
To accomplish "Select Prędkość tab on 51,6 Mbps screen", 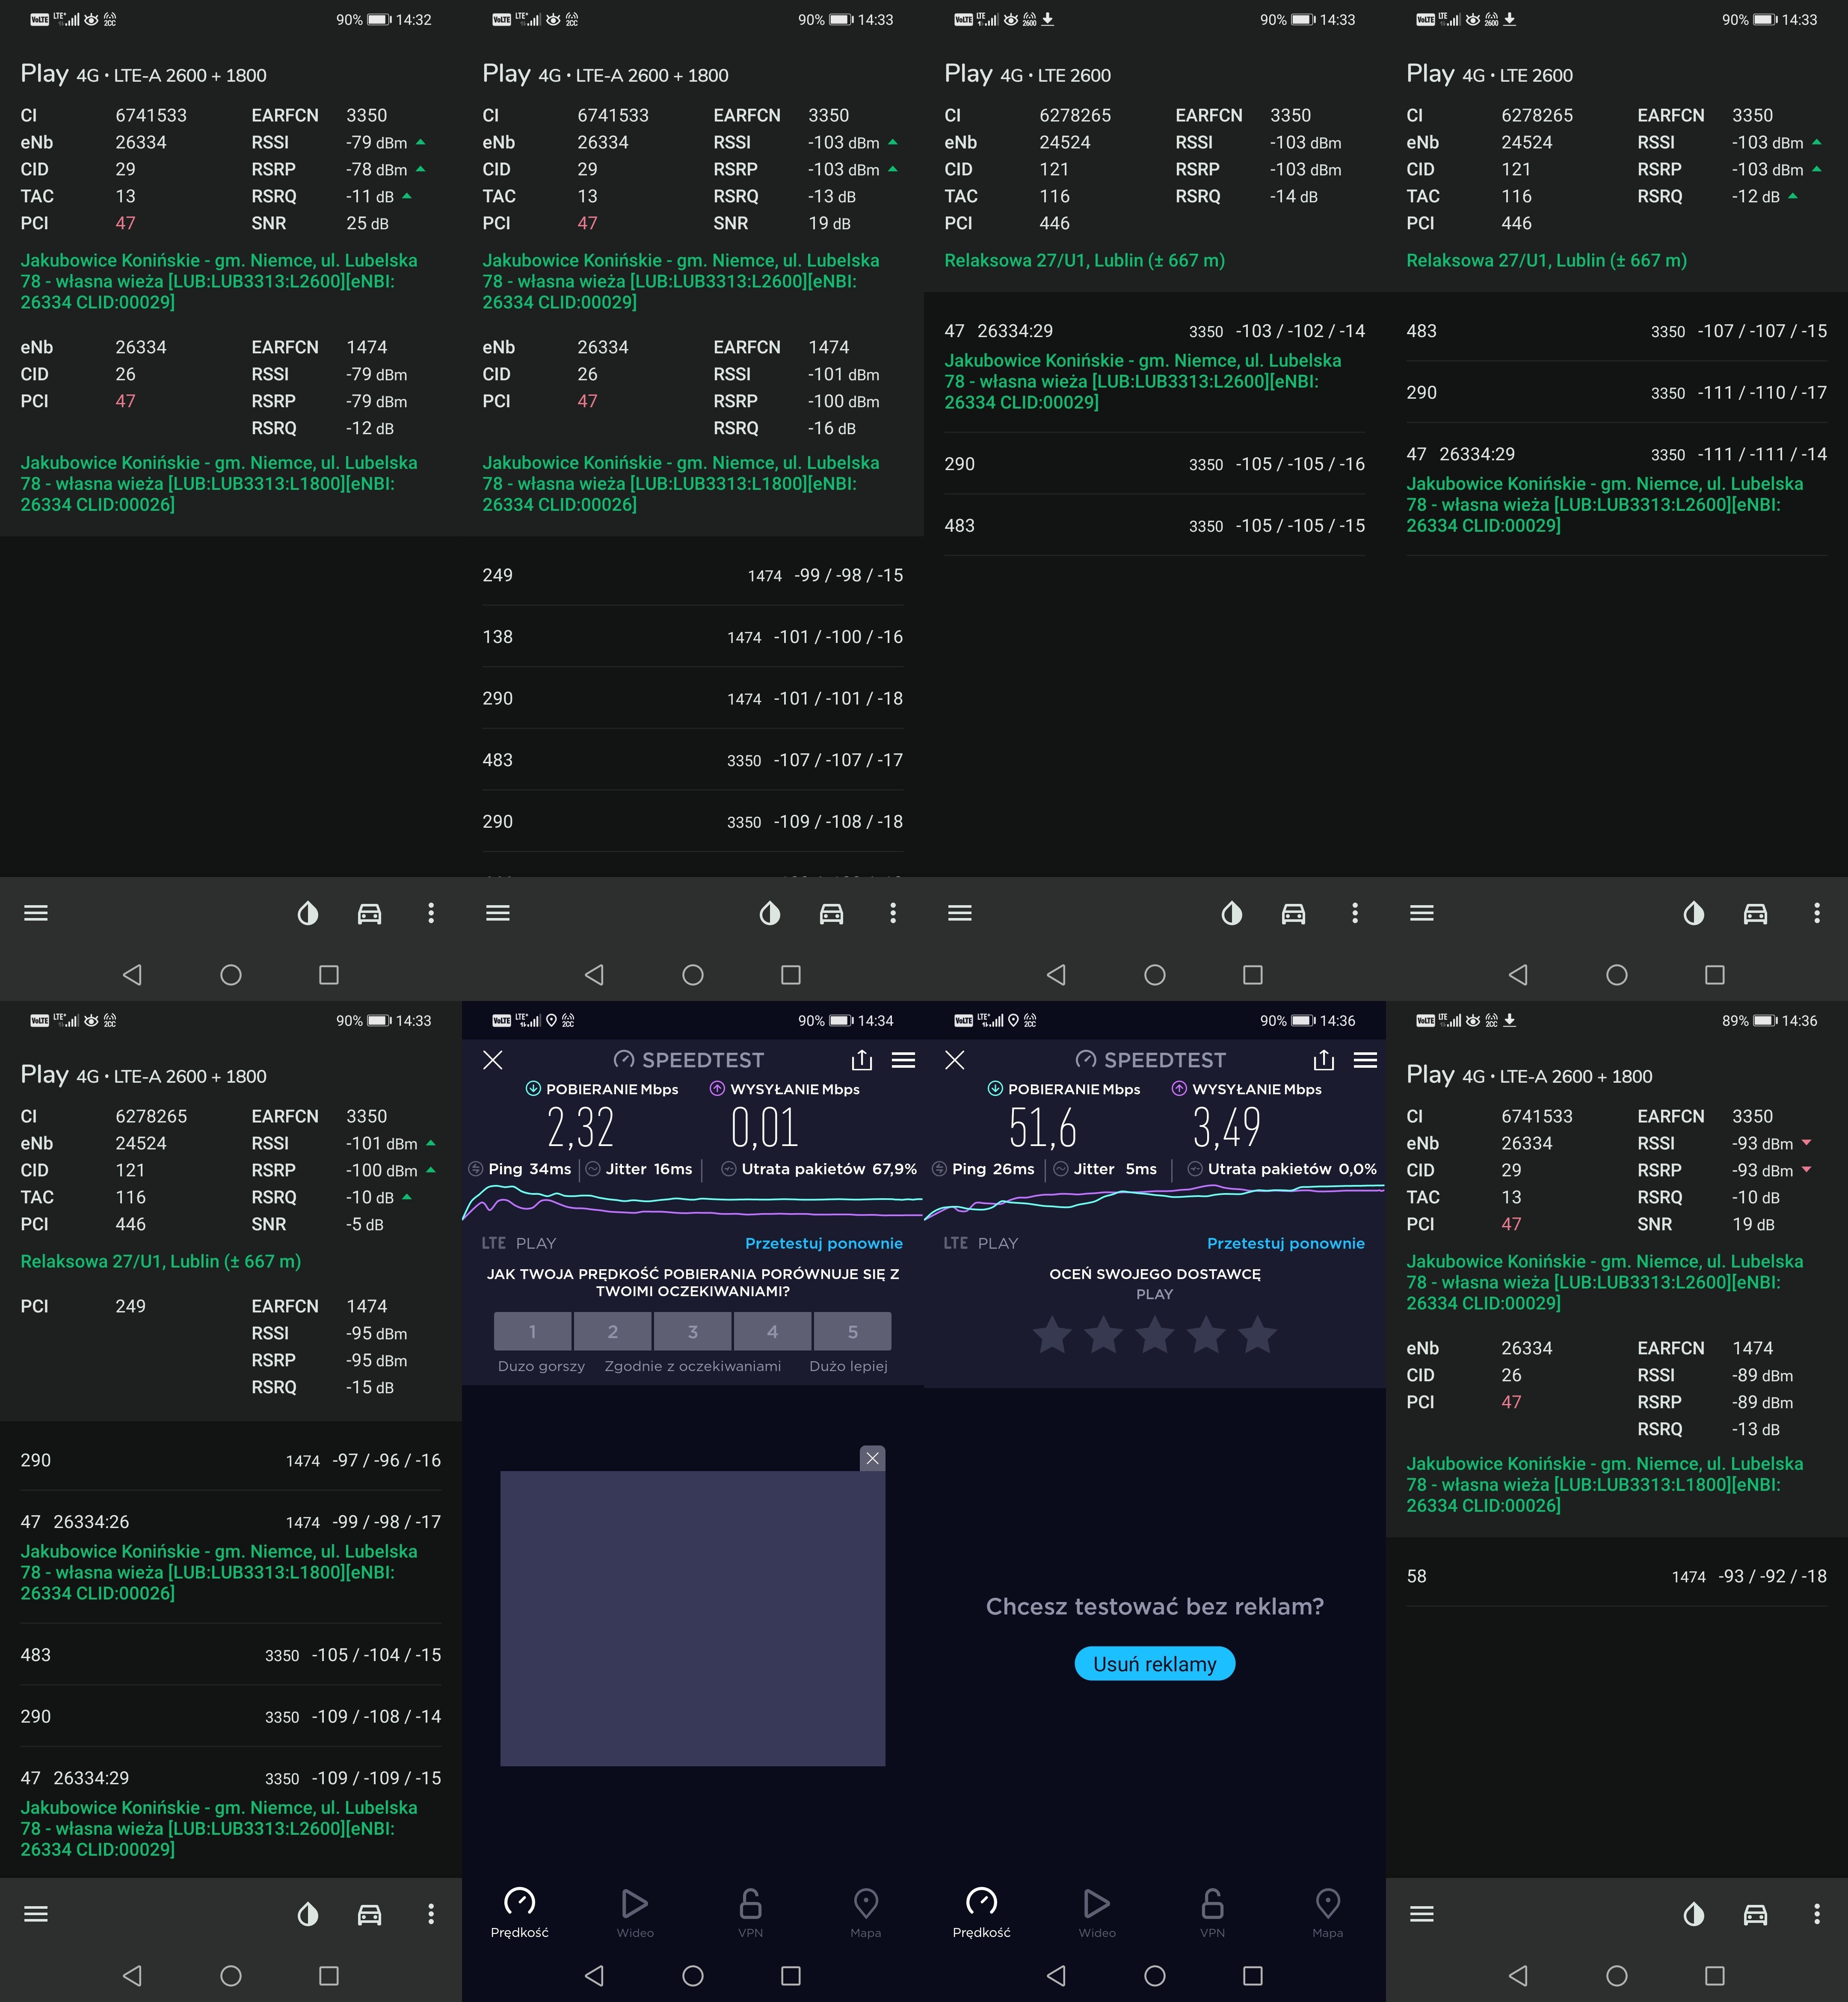I will tap(982, 1914).
